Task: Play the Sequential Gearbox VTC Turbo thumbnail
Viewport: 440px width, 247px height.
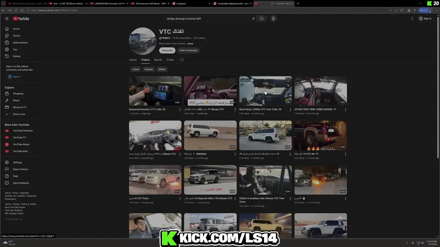Action: pyautogui.click(x=155, y=91)
